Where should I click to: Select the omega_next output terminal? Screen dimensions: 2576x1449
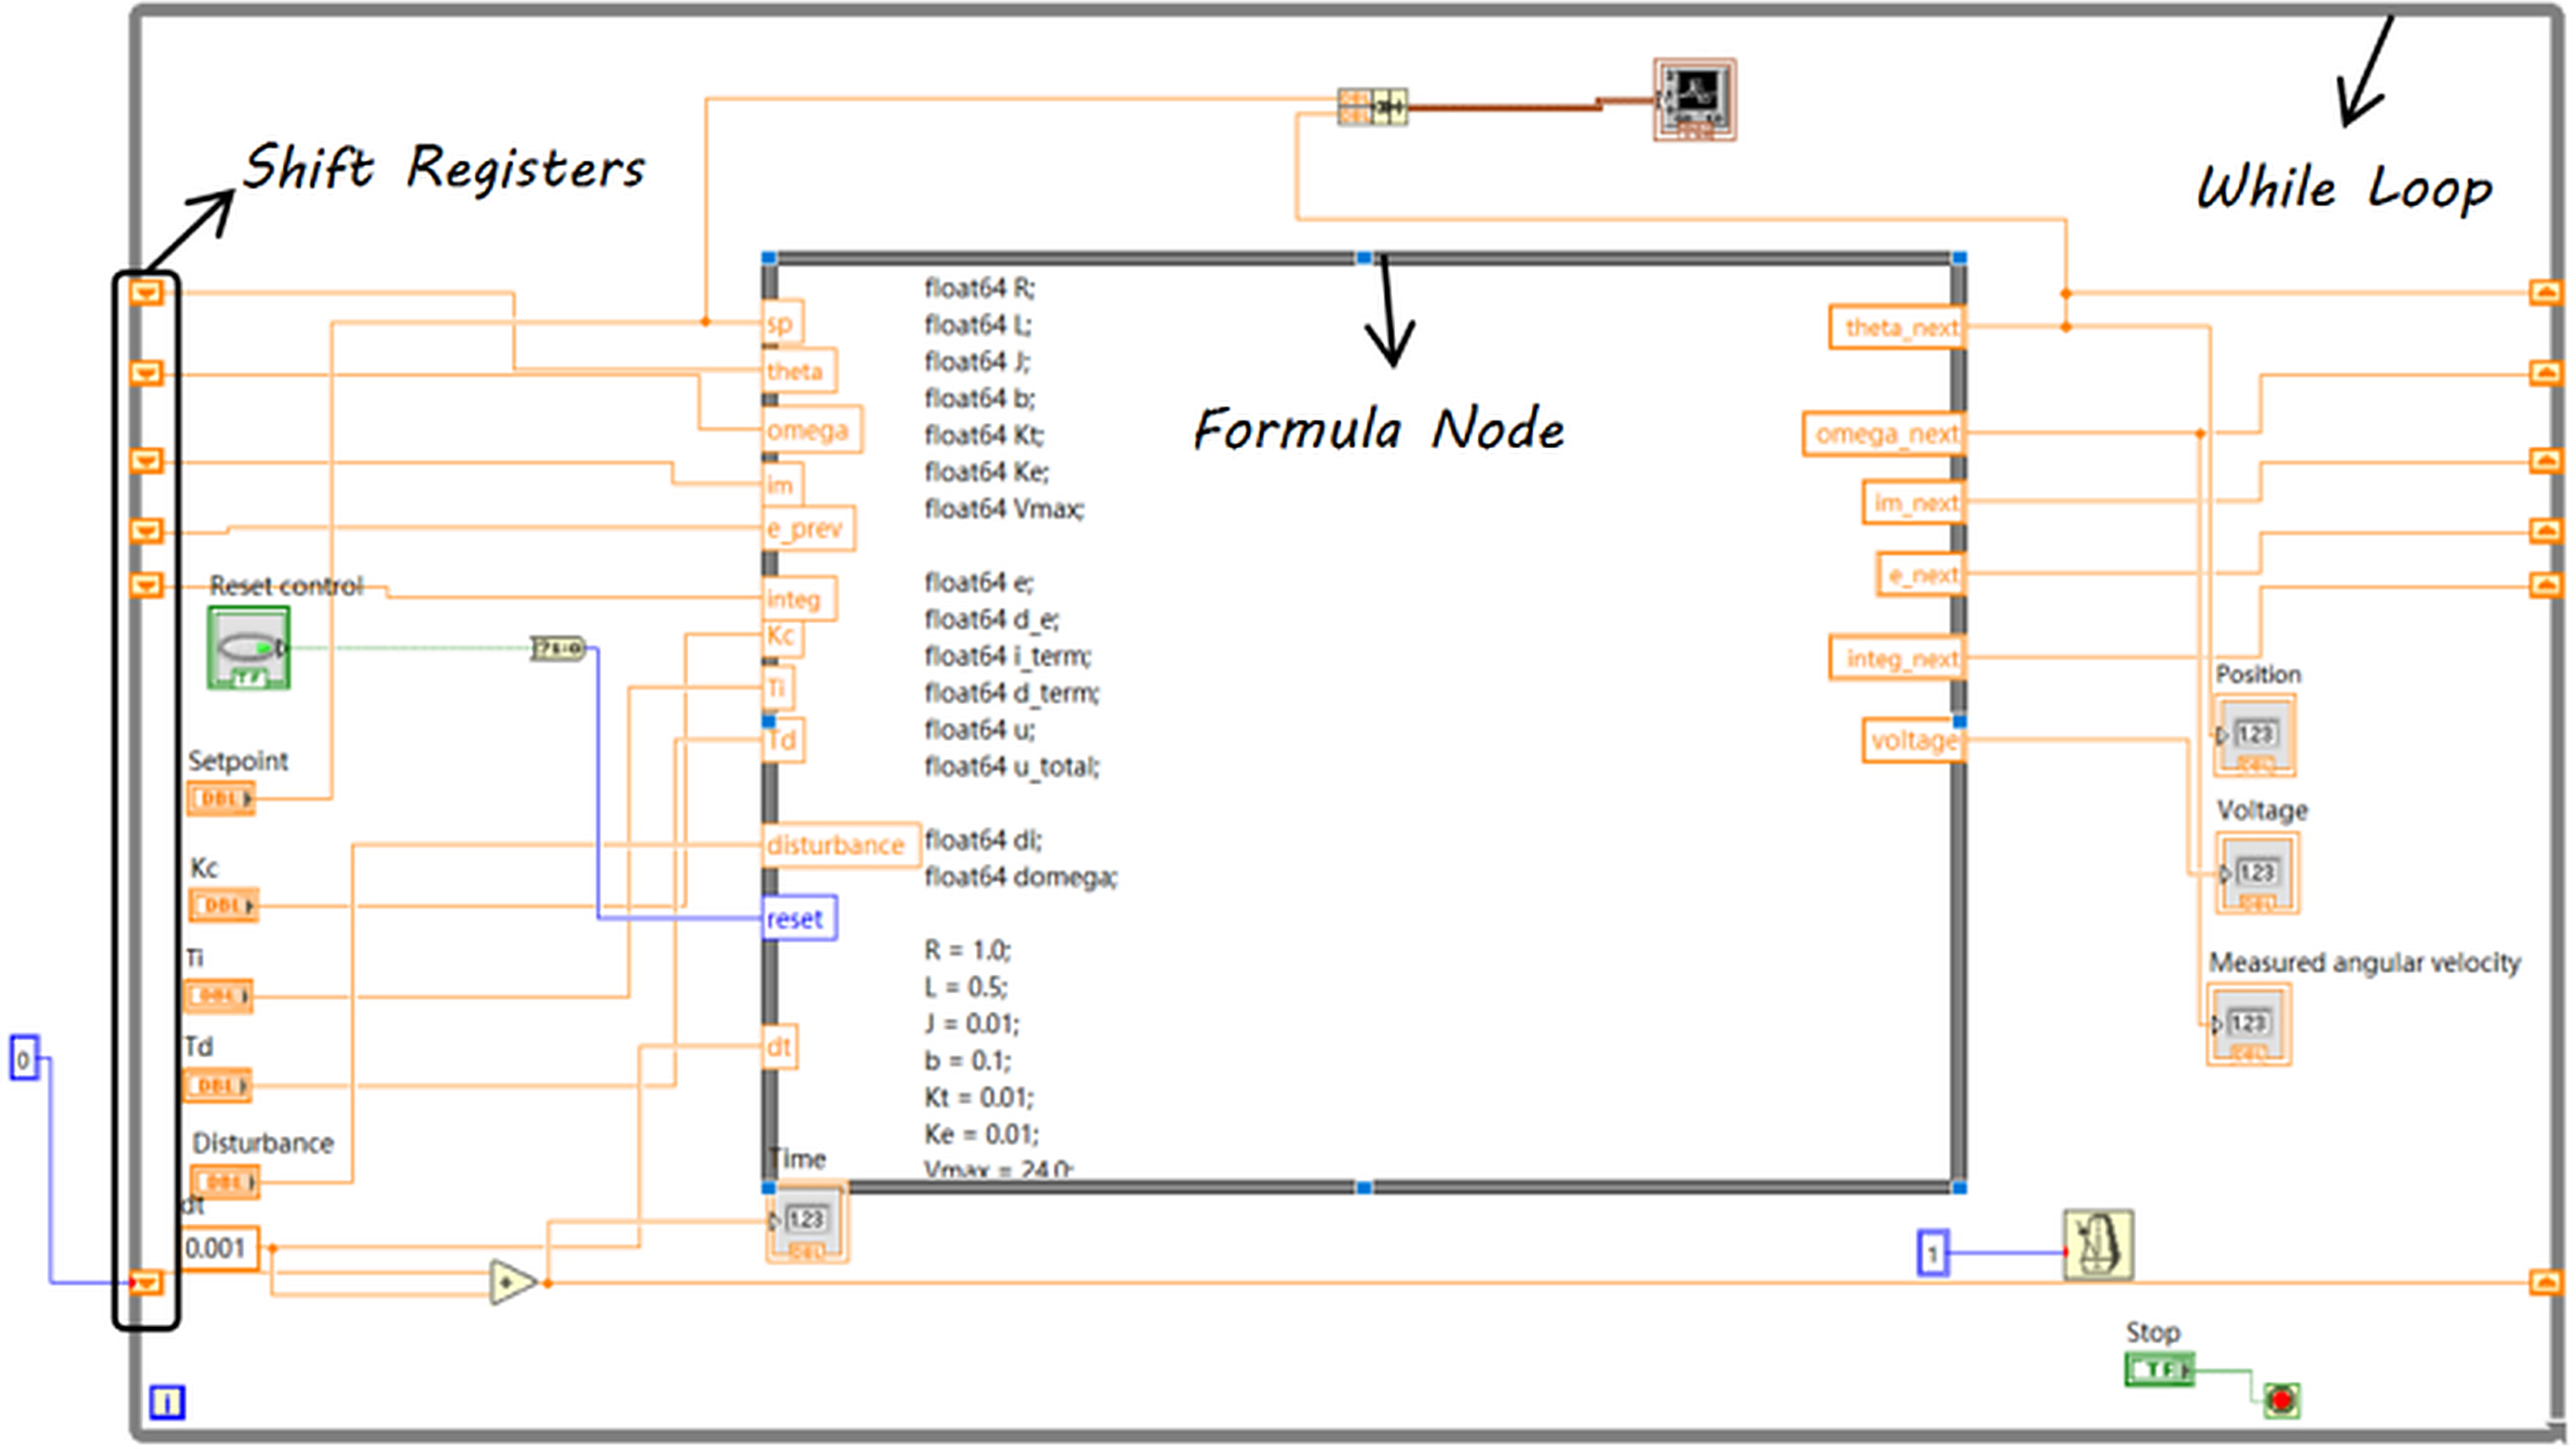tap(1885, 435)
